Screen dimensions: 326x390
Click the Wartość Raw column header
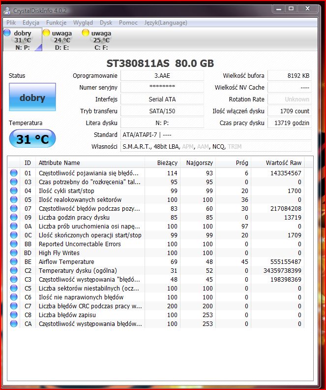click(278, 162)
